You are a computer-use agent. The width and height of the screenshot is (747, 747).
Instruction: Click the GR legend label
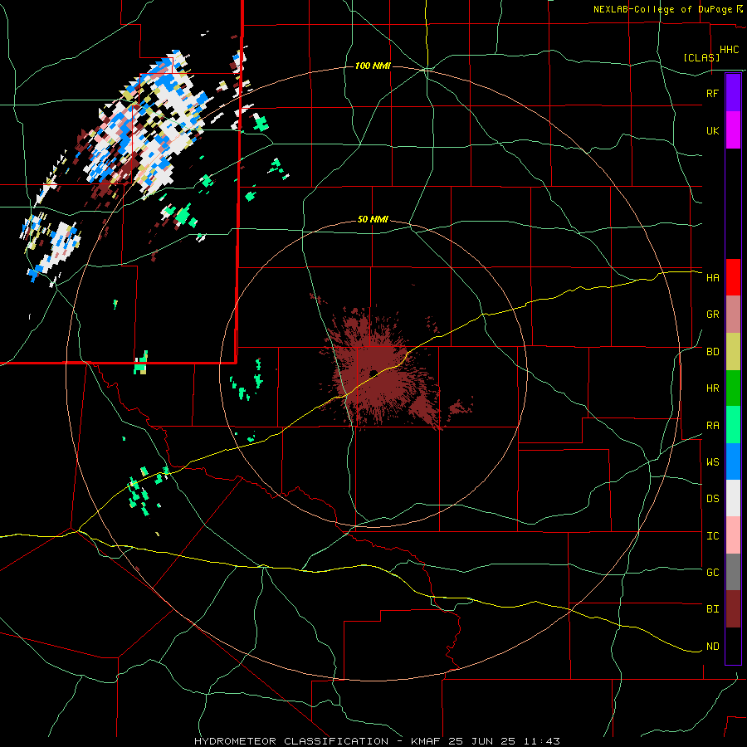tap(712, 315)
